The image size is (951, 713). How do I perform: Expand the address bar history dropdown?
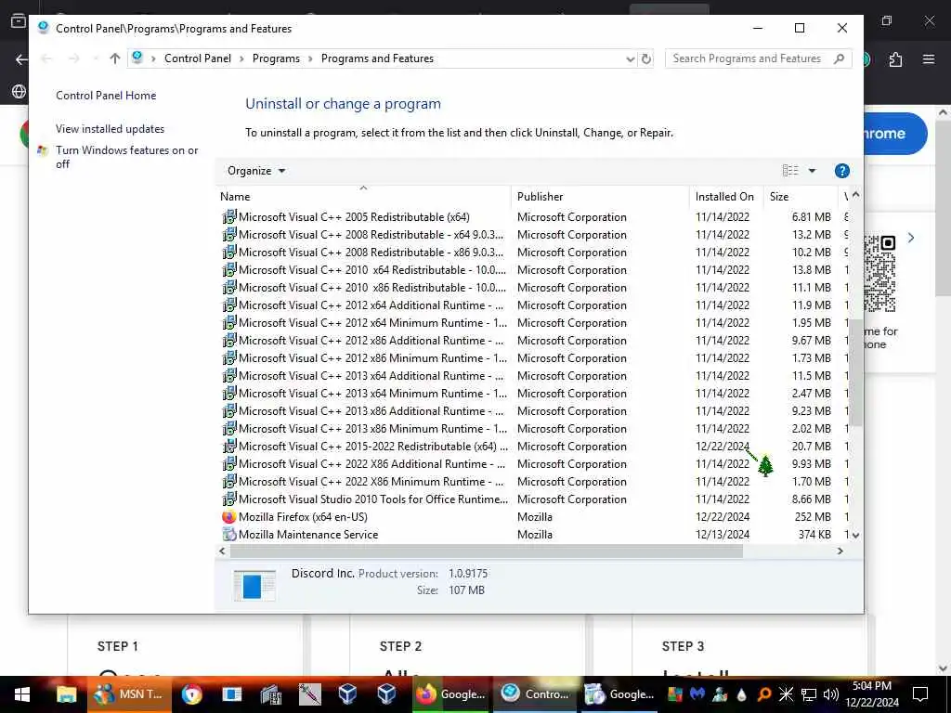[x=631, y=58]
